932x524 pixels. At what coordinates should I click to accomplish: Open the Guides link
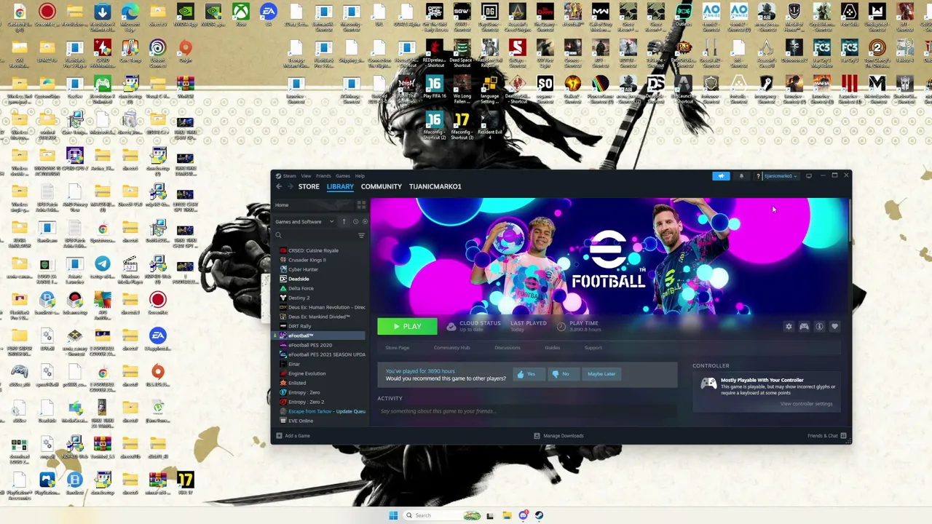pos(552,348)
